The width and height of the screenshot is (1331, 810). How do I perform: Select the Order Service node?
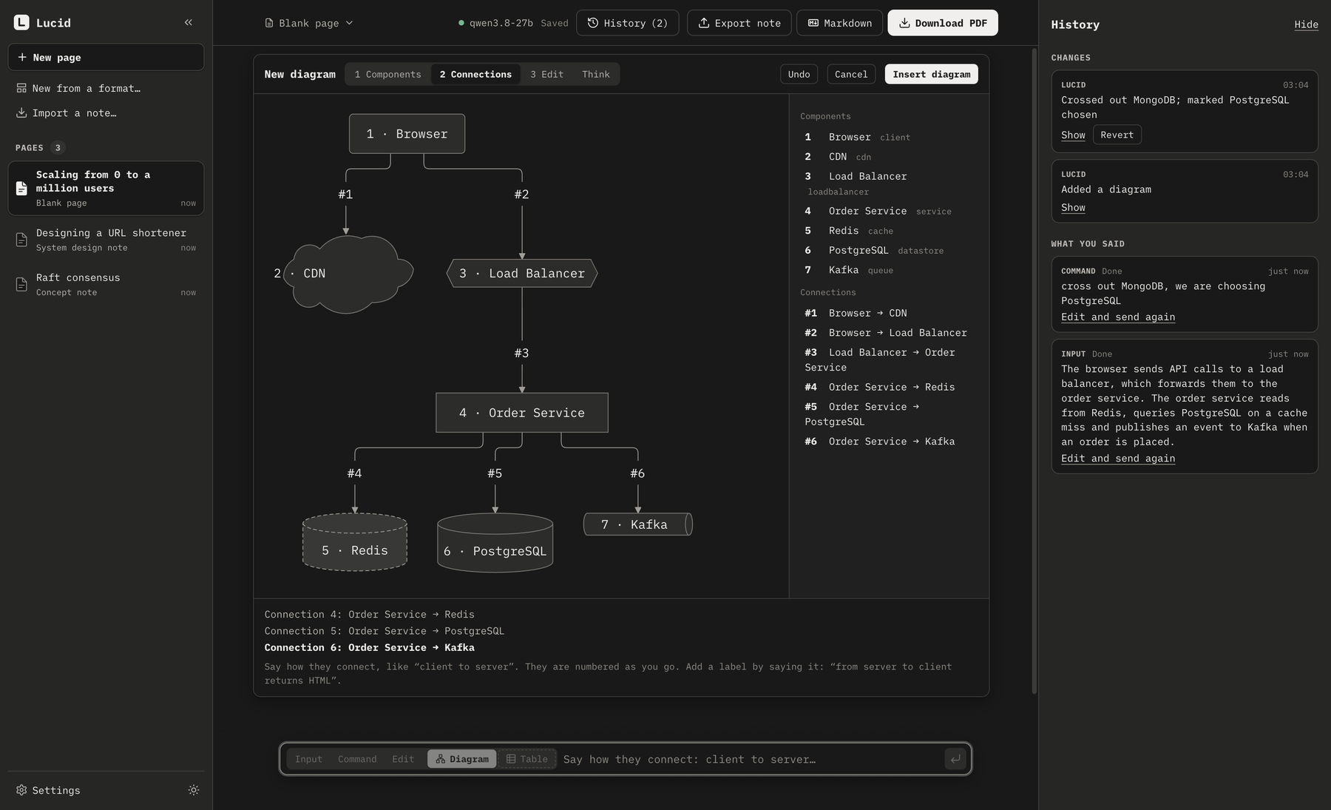522,413
